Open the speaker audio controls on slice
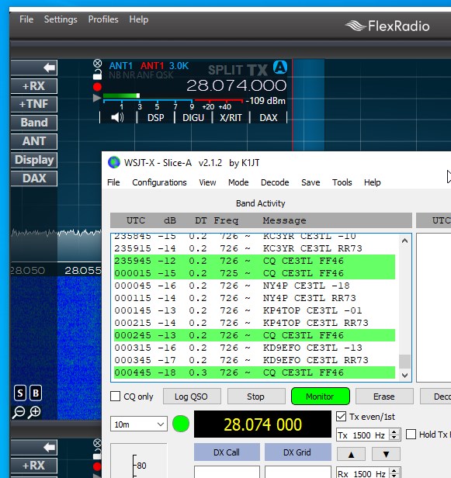Viewport: 451px width, 478px height. coord(117,118)
